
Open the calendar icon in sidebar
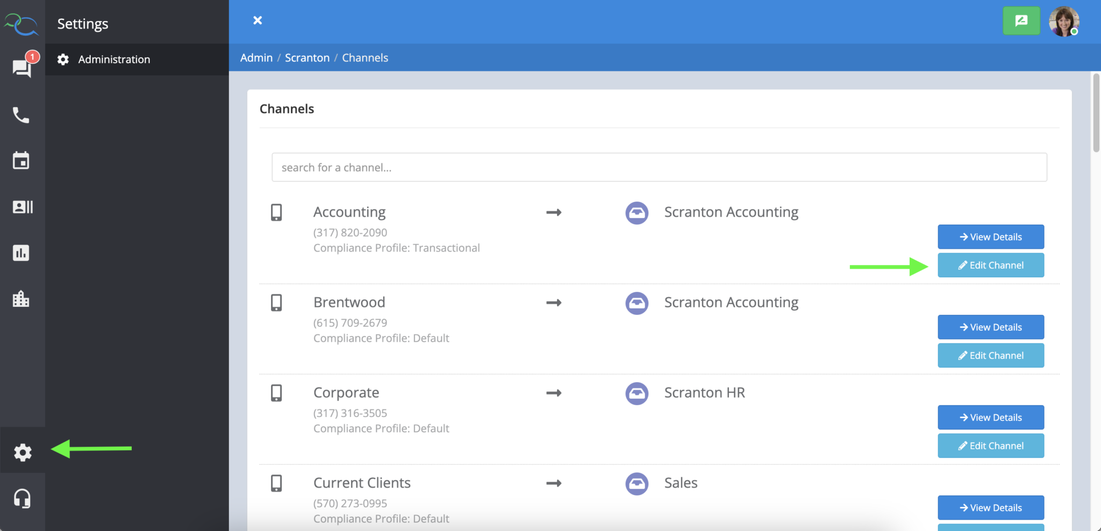[22, 161]
